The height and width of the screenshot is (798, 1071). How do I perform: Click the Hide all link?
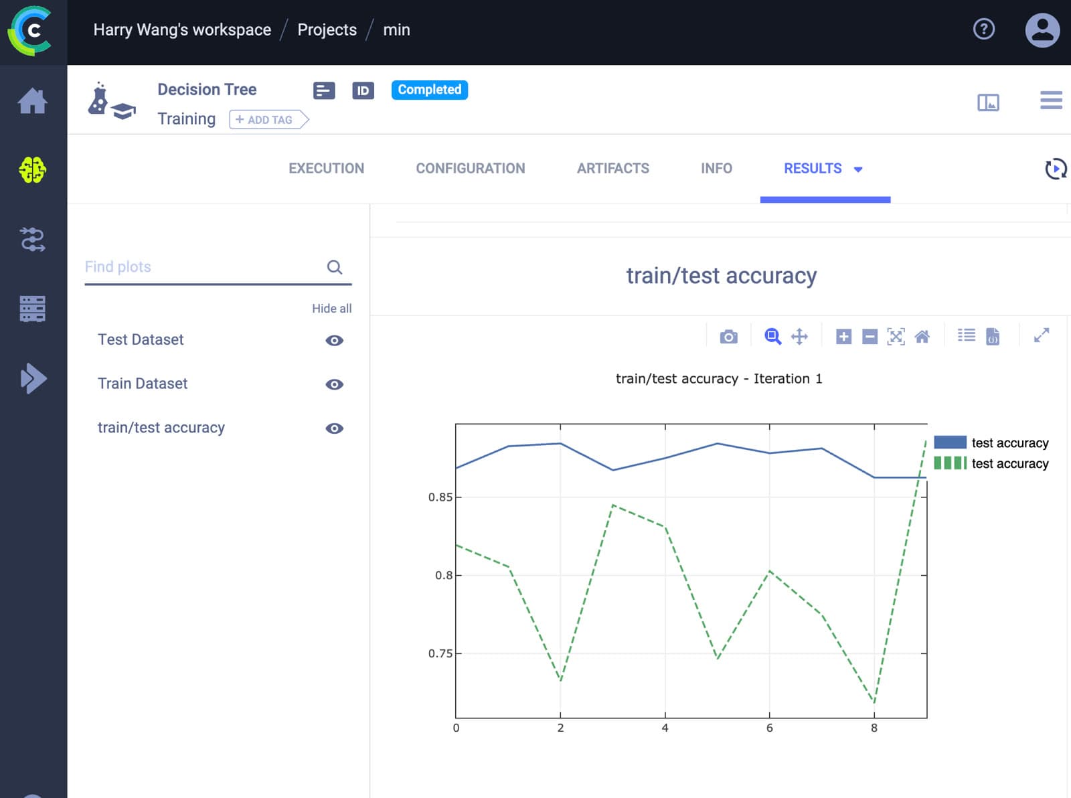tap(331, 309)
